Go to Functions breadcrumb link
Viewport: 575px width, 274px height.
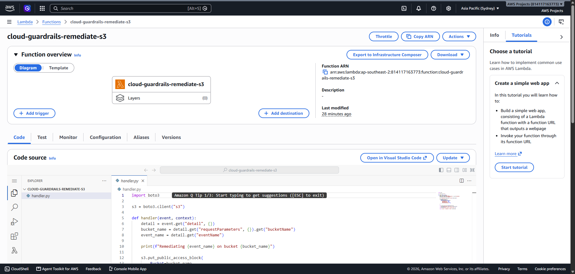pos(52,22)
